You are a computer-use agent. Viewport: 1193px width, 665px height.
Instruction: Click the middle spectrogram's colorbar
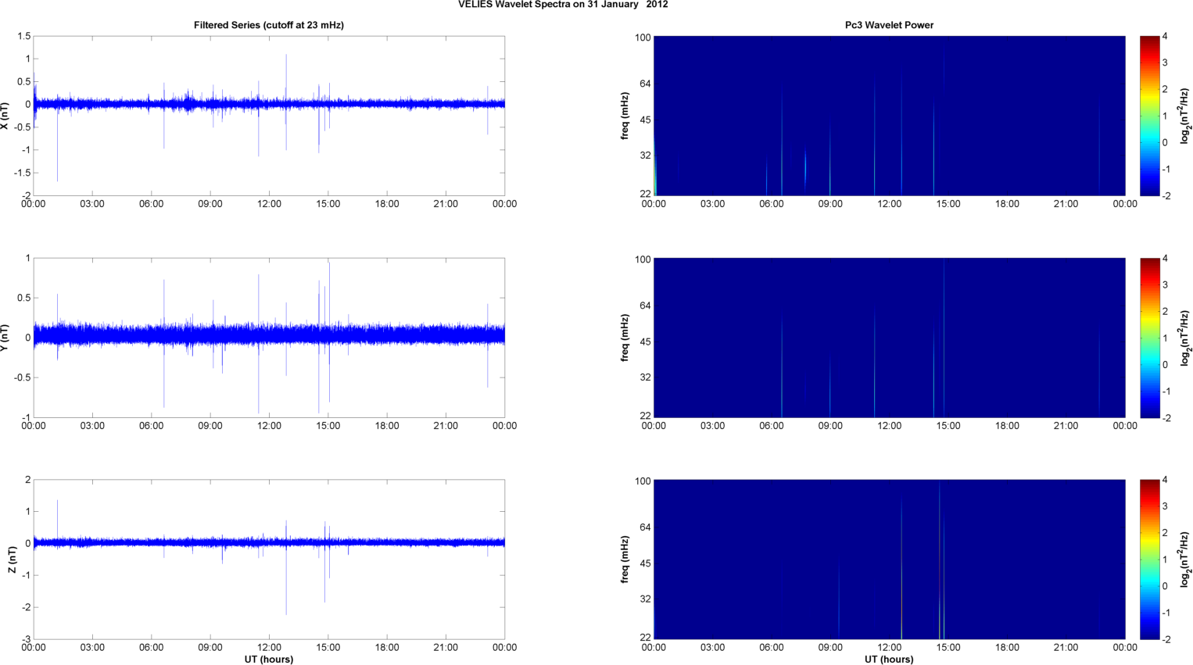coord(1149,338)
